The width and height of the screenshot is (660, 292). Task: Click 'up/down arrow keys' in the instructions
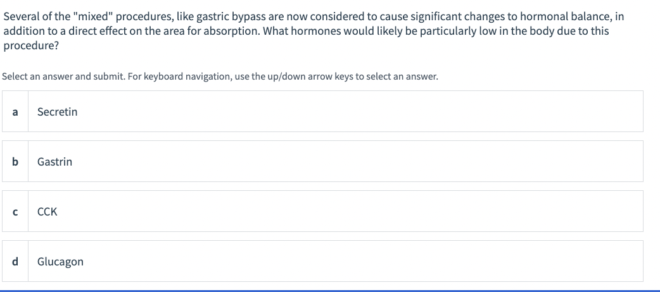(310, 77)
